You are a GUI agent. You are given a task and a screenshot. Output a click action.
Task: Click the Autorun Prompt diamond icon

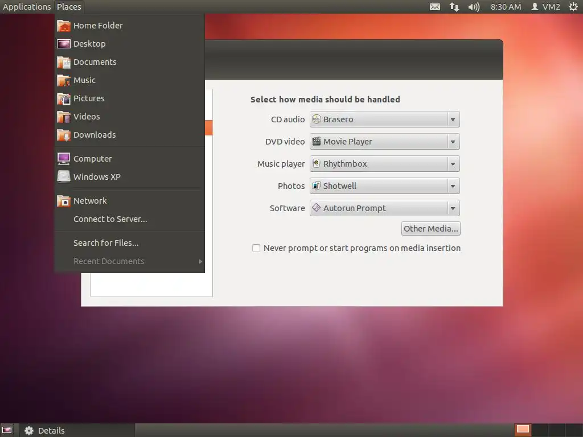[x=316, y=208]
